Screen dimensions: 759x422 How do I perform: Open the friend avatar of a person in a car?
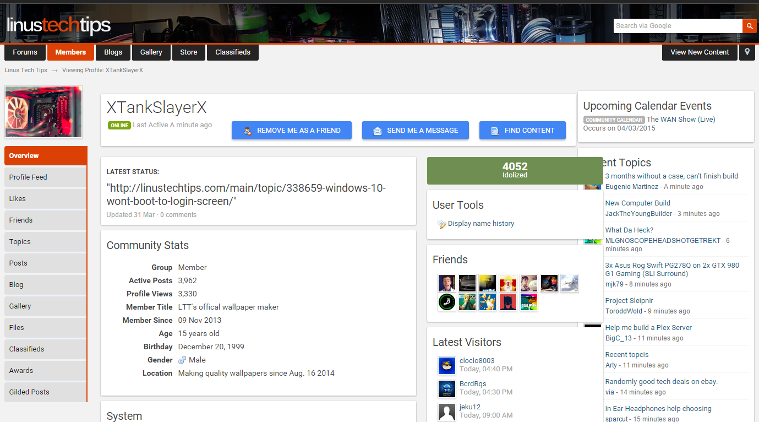point(528,283)
